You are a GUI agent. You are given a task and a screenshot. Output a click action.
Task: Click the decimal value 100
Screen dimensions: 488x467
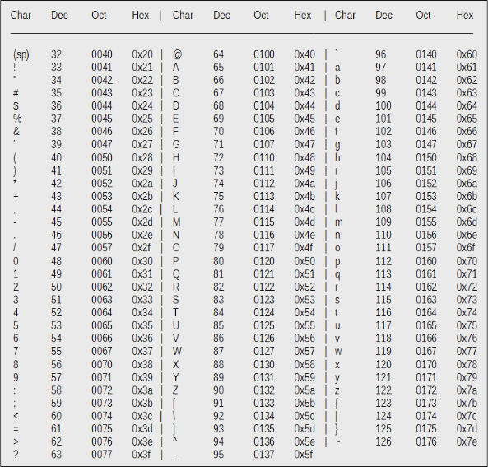tap(383, 106)
